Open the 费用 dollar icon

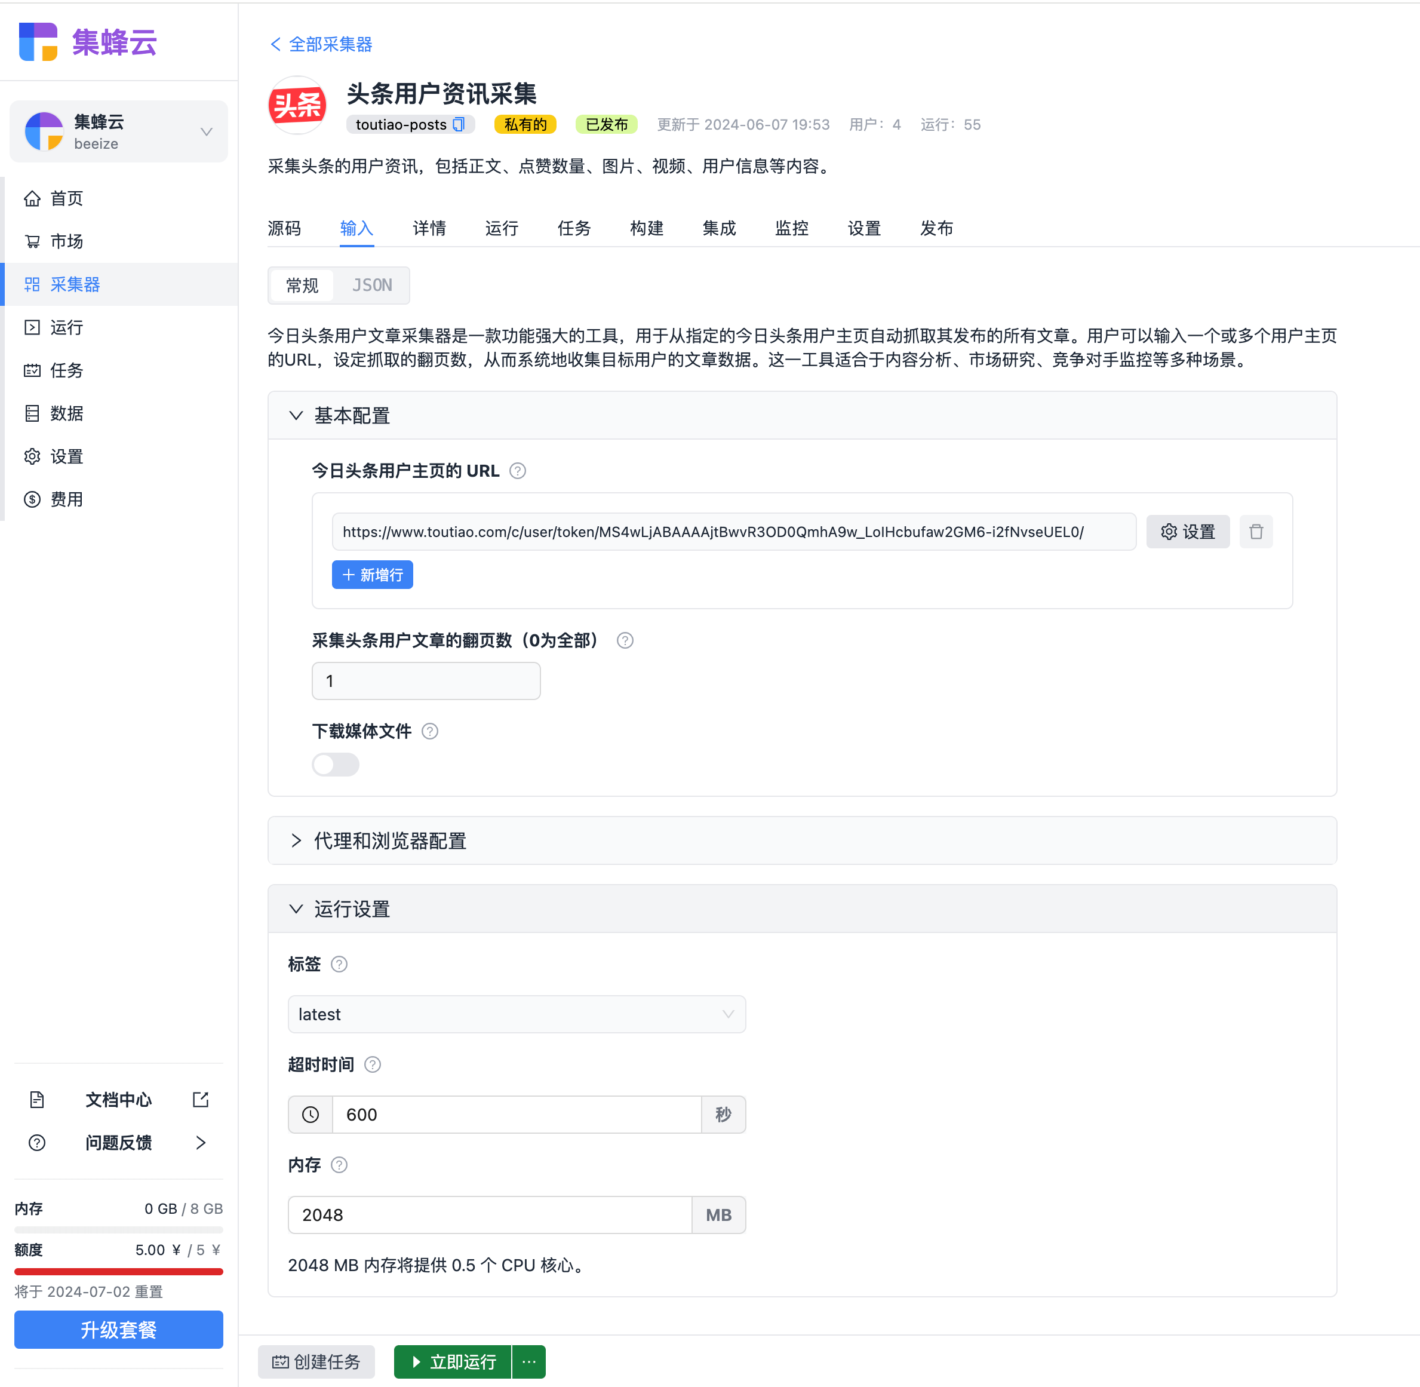point(32,499)
